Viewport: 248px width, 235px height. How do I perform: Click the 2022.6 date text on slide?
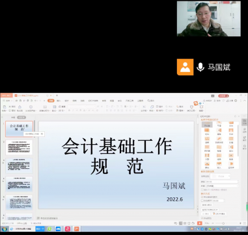point(174,199)
